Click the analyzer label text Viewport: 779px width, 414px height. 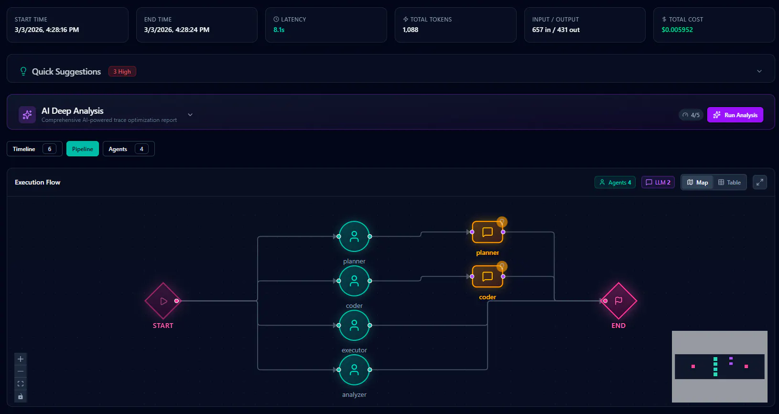(x=354, y=394)
